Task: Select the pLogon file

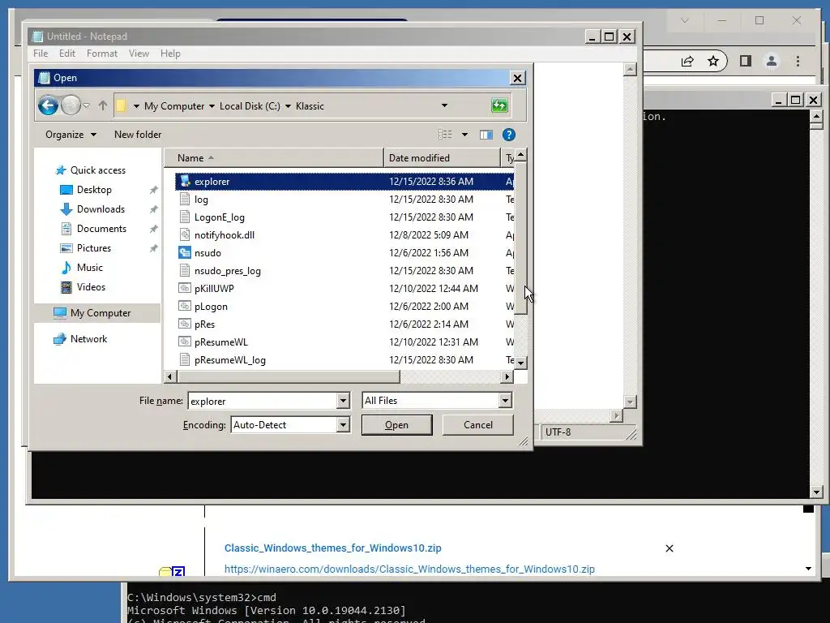Action: pyautogui.click(x=344, y=306)
